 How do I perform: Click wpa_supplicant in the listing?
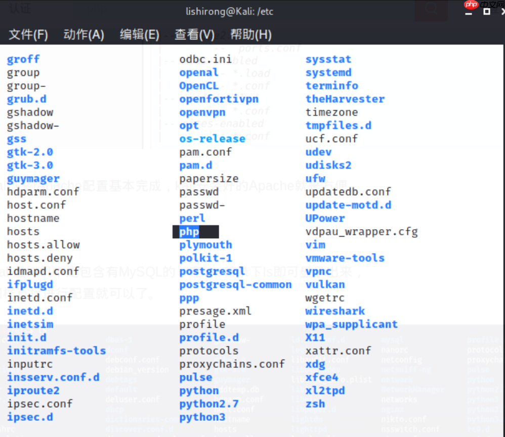351,324
